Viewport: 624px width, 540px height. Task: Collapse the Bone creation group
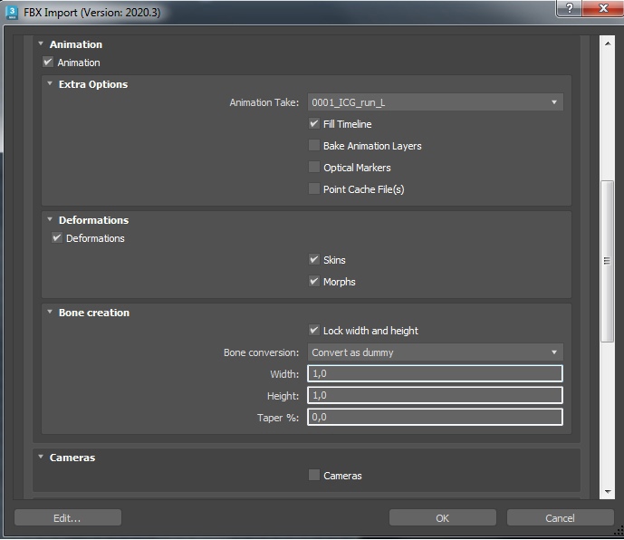[x=50, y=312]
